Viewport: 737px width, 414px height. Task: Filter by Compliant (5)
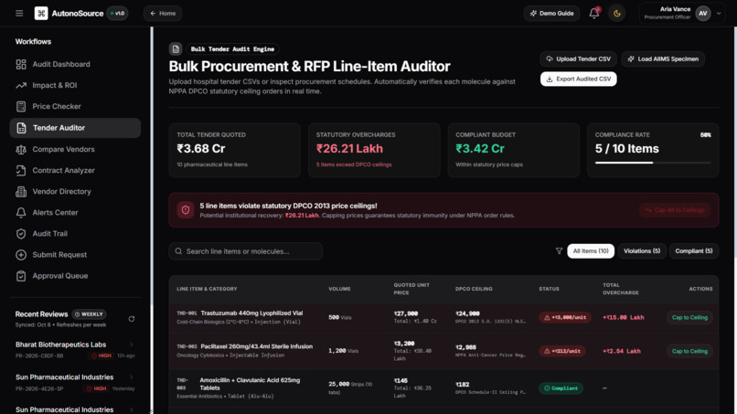pyautogui.click(x=694, y=251)
